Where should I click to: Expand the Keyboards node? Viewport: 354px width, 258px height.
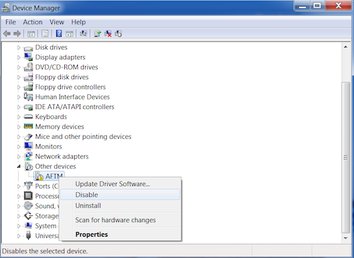[x=19, y=117]
